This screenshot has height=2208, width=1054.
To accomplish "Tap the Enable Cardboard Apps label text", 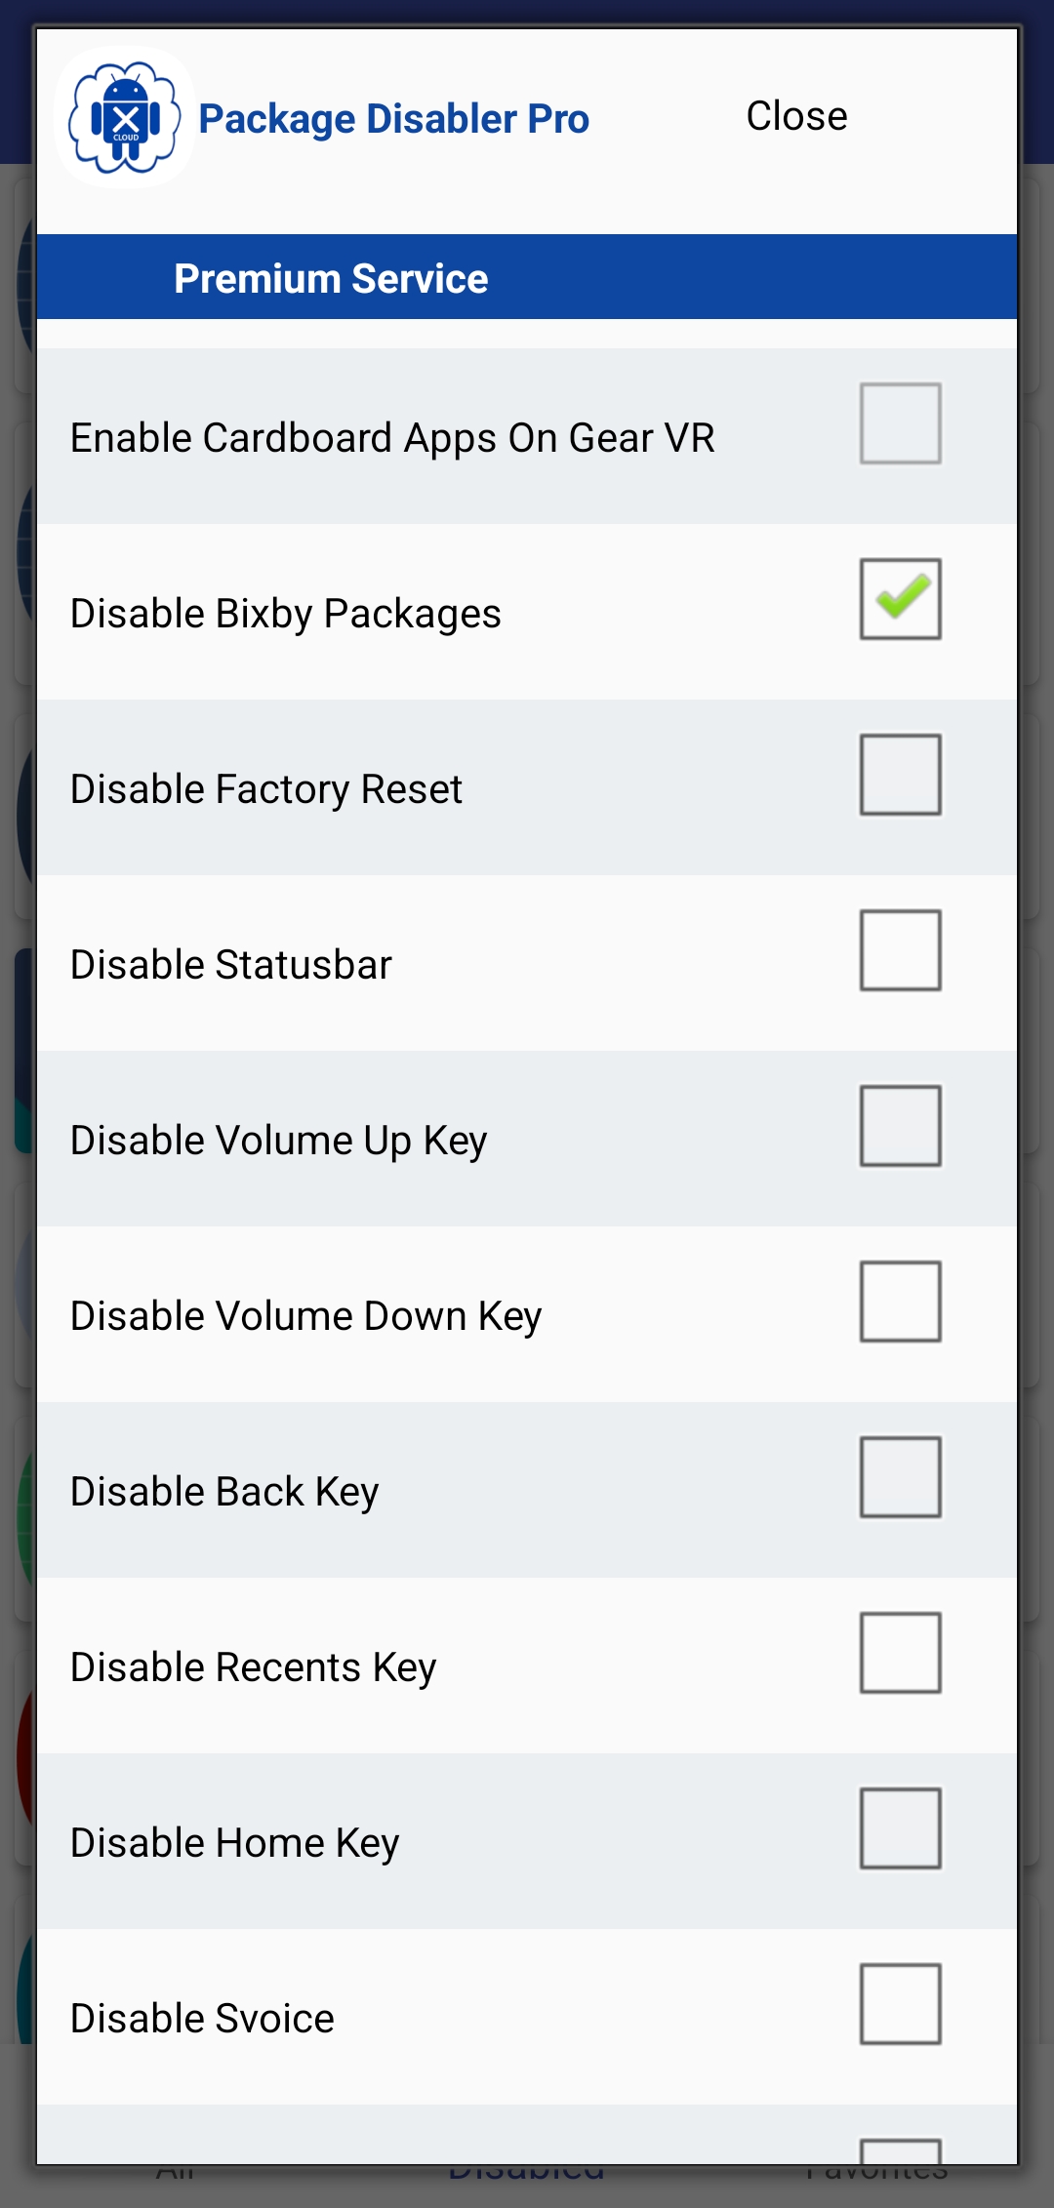I will point(392,438).
